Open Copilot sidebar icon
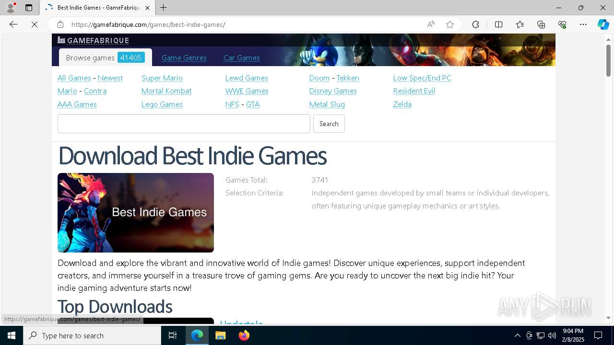 (x=603, y=24)
